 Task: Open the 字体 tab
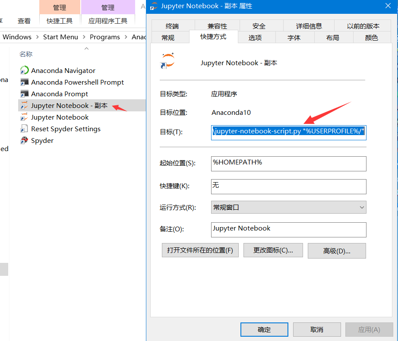coord(294,38)
